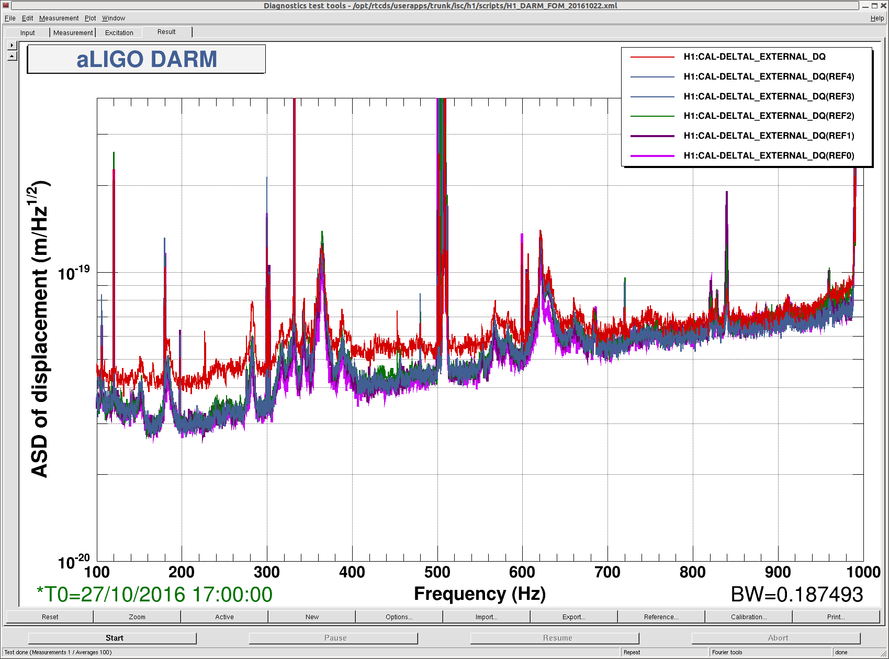The image size is (889, 659).
Task: Open the File menu
Action: click(x=10, y=18)
